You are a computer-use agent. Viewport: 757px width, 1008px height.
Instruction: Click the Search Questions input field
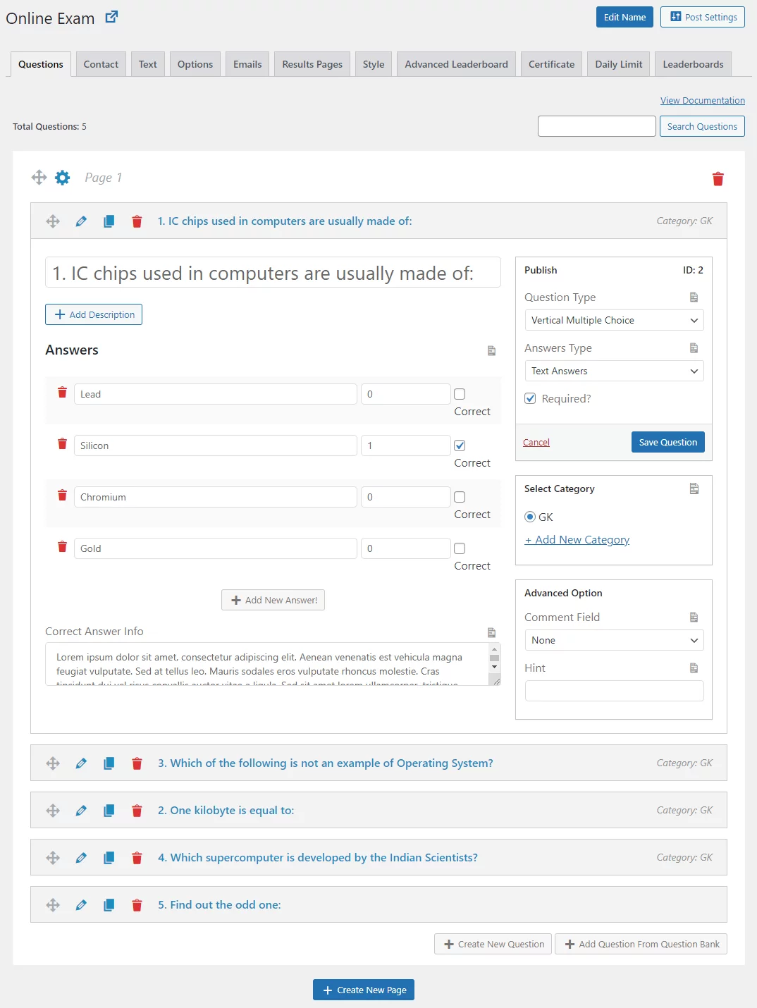coord(596,125)
